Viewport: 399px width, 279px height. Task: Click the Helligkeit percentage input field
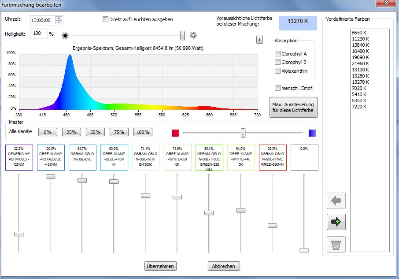pyautogui.click(x=38, y=33)
